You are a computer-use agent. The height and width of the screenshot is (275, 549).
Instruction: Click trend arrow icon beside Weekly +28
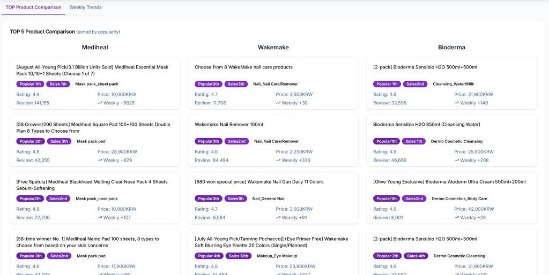tap(457, 218)
